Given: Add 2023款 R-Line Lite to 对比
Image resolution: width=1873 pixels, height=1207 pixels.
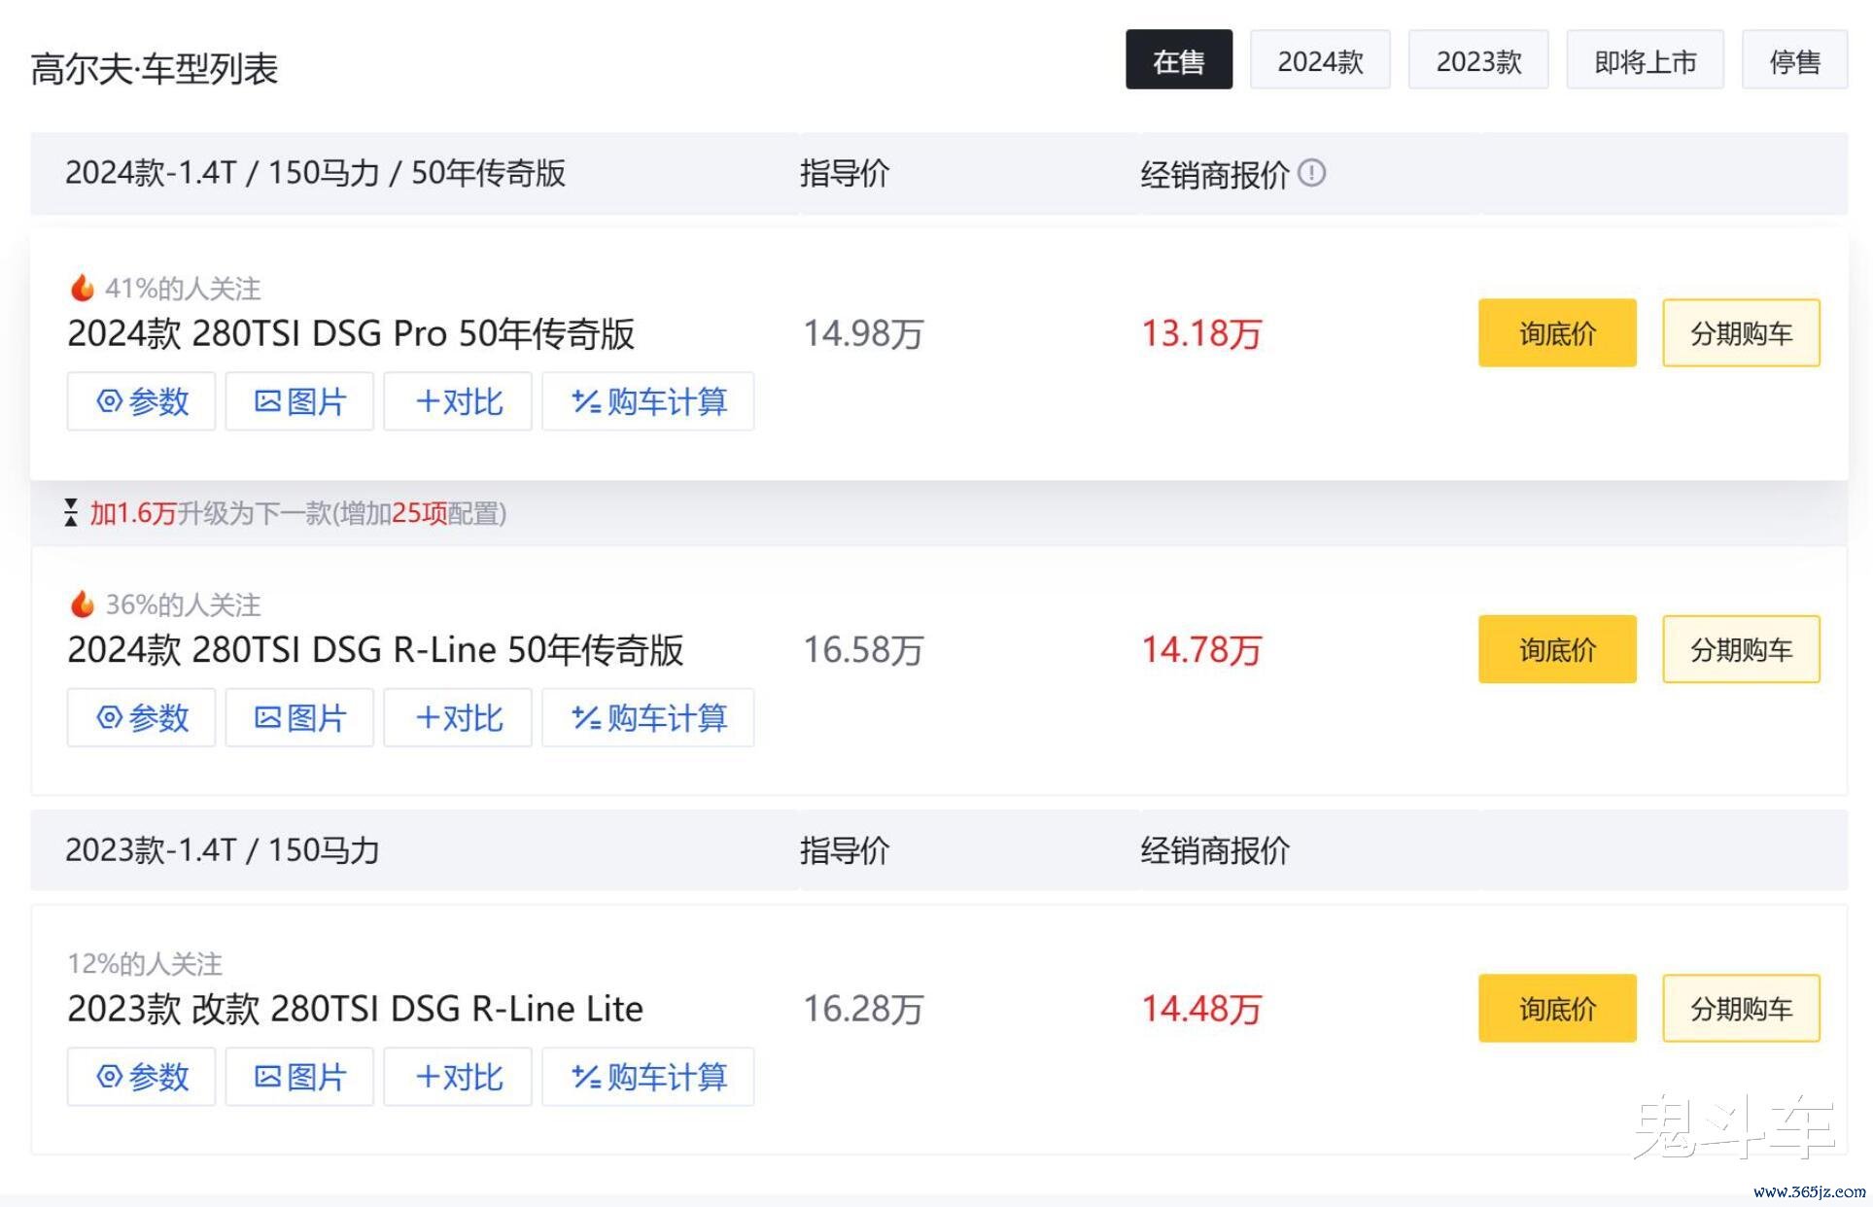Looking at the screenshot, I should [x=458, y=1077].
